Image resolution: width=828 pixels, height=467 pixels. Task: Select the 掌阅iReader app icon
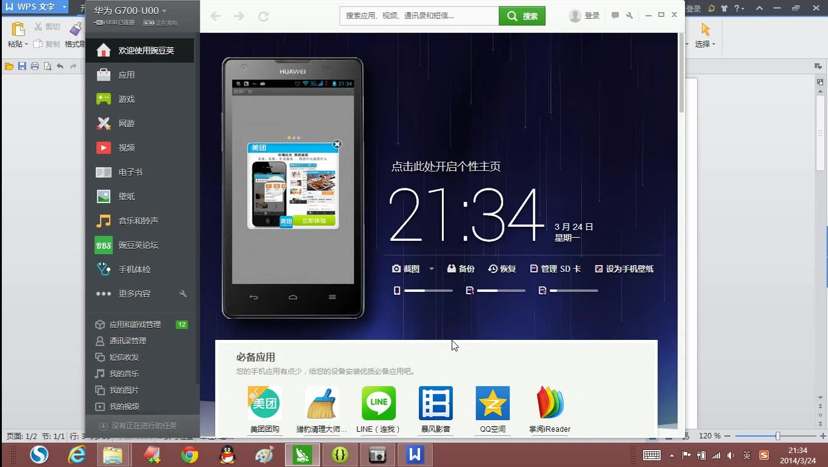tap(550, 403)
